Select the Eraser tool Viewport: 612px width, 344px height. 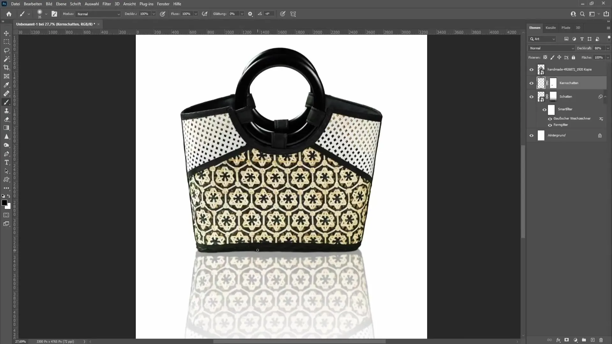click(6, 119)
